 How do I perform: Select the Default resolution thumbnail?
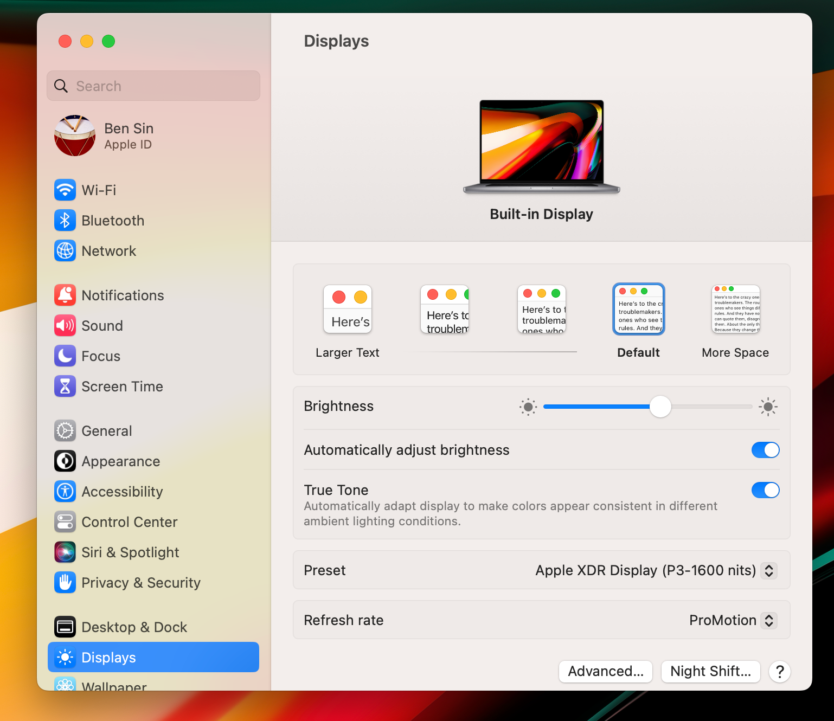point(639,309)
